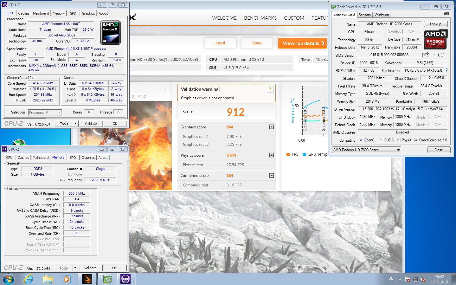Viewport: 456px width, 285px height.
Task: Click the Tools button in top CPU-Z
Action: pyautogui.click(x=64, y=124)
